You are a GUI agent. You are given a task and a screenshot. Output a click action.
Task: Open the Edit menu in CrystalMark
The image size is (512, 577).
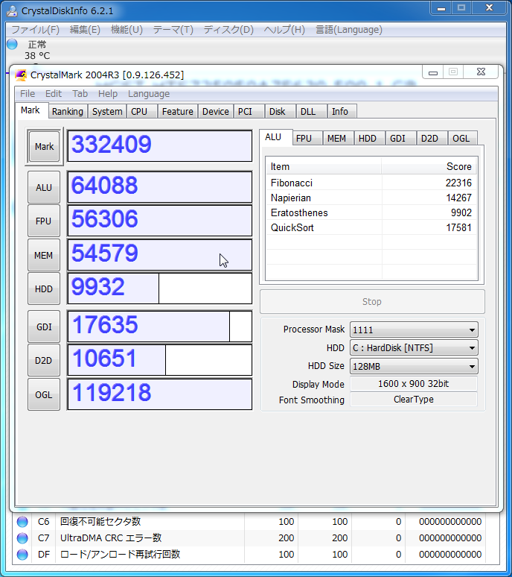[54, 94]
